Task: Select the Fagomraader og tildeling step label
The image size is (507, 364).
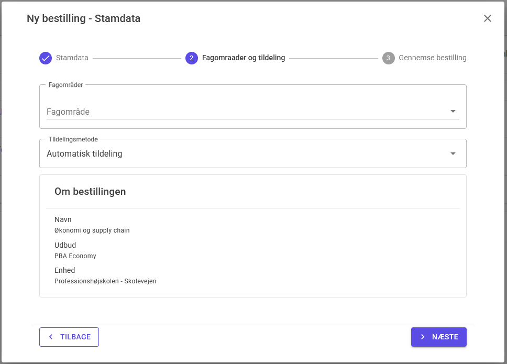Action: click(244, 58)
